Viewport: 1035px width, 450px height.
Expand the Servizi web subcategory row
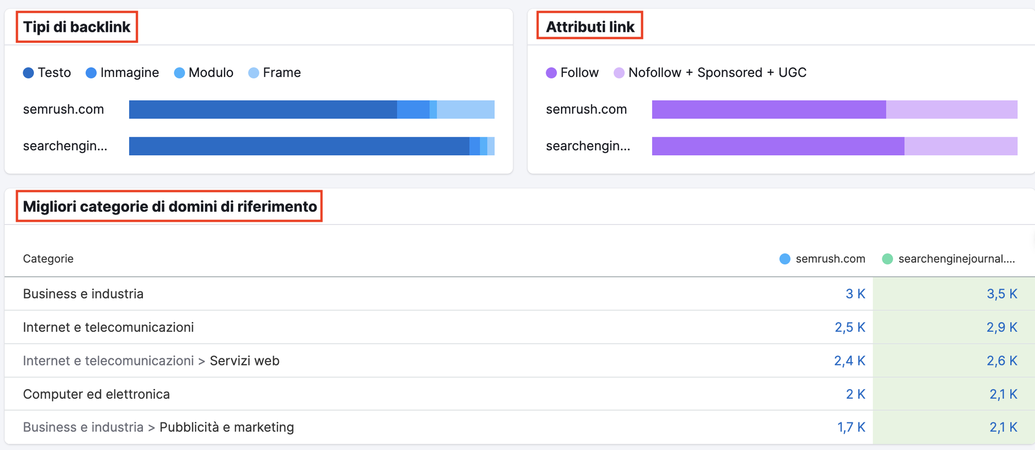[x=244, y=361]
